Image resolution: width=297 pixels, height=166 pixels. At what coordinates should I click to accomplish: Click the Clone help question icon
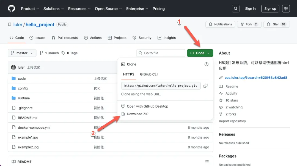(206, 64)
